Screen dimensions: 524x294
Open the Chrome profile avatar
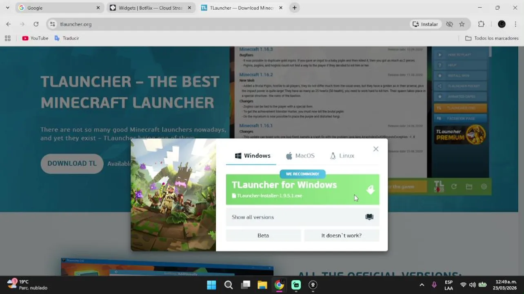(502, 24)
